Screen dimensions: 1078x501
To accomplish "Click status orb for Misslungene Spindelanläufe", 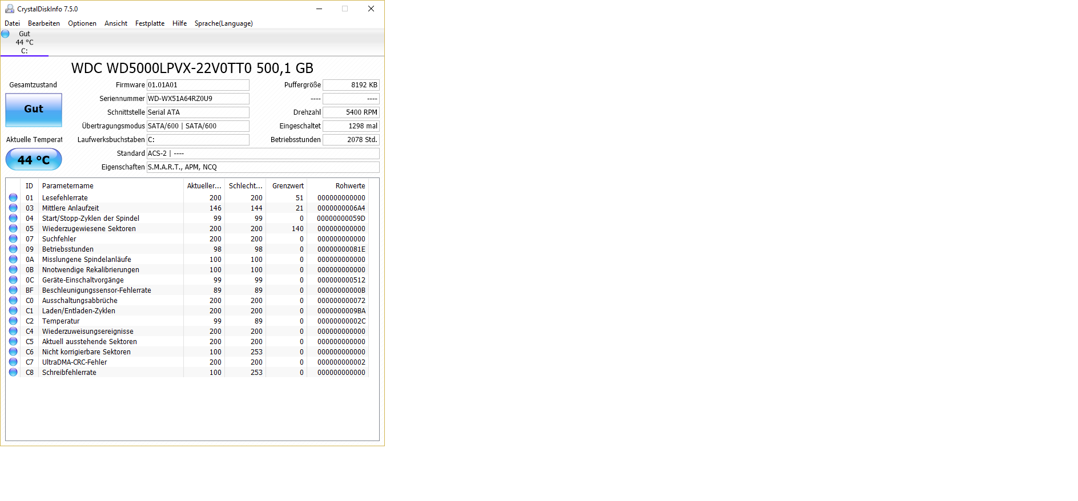I will (x=13, y=259).
